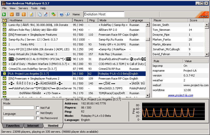Sort servers by Mode column header
Image resolution: width=210 pixels, height=135 pixels.
(113, 20)
